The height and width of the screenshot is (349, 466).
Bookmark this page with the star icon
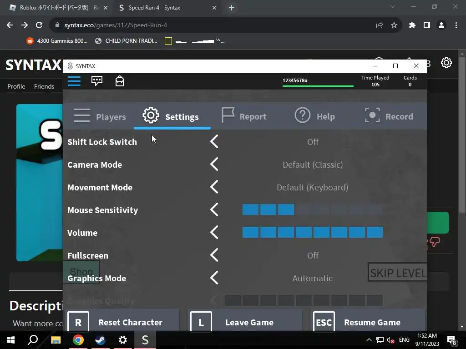click(394, 25)
